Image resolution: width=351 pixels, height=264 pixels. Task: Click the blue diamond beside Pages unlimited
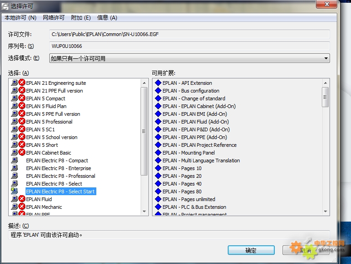coord(158,199)
